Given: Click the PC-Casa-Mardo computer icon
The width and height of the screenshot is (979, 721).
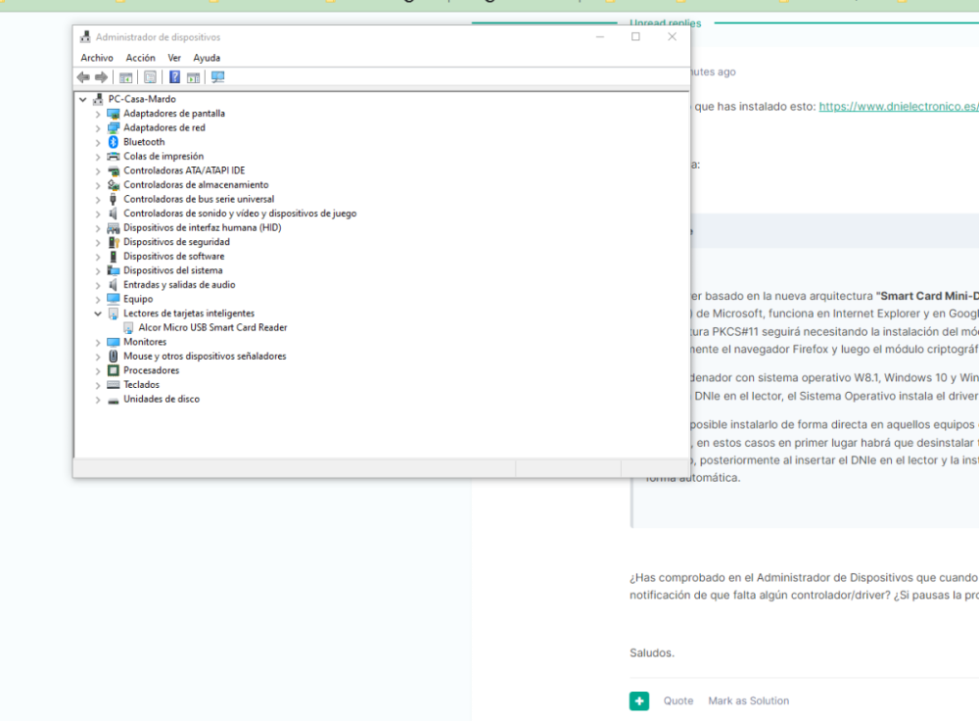Looking at the screenshot, I should point(98,99).
